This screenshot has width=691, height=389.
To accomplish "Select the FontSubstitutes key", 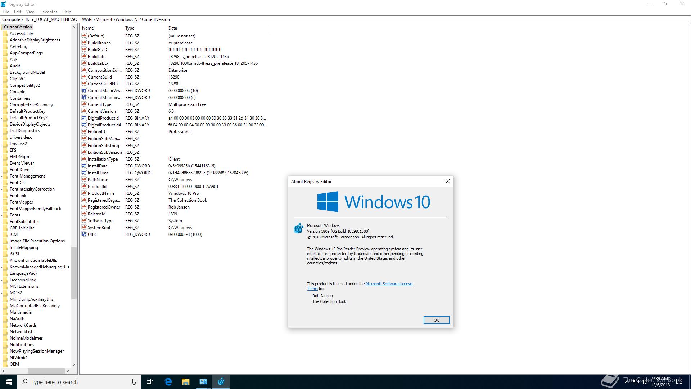I will (24, 222).
